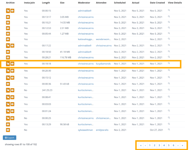
Task: Click the copy icon for the 00:00:25 session
Action: pos(8,118)
